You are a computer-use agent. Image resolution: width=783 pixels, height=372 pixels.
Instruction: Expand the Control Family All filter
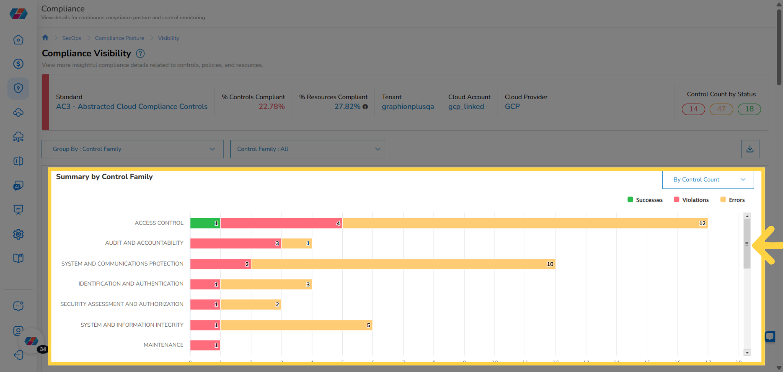[308, 149]
